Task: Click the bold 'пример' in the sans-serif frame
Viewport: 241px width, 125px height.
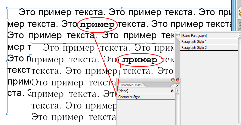Action: click(x=97, y=25)
